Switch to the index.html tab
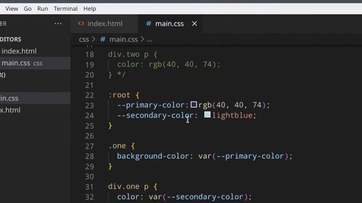This screenshot has height=203, width=362. click(104, 24)
